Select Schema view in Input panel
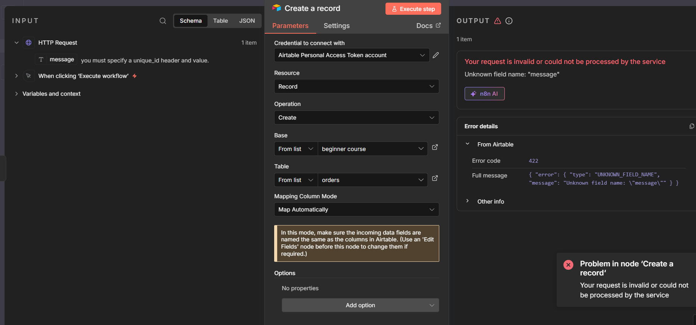This screenshot has width=696, height=325. (190, 21)
